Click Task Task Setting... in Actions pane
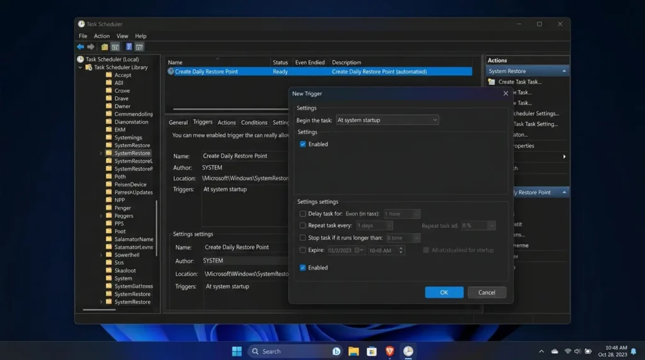The image size is (645, 360). 535,124
